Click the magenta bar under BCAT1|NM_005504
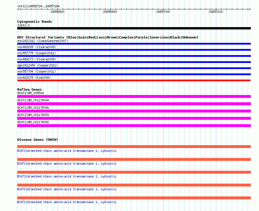 (134, 96)
